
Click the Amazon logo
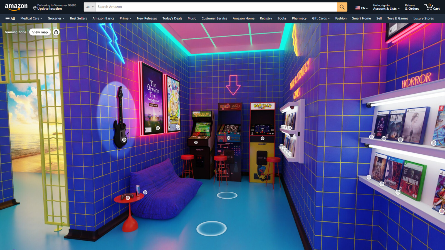coord(16,7)
